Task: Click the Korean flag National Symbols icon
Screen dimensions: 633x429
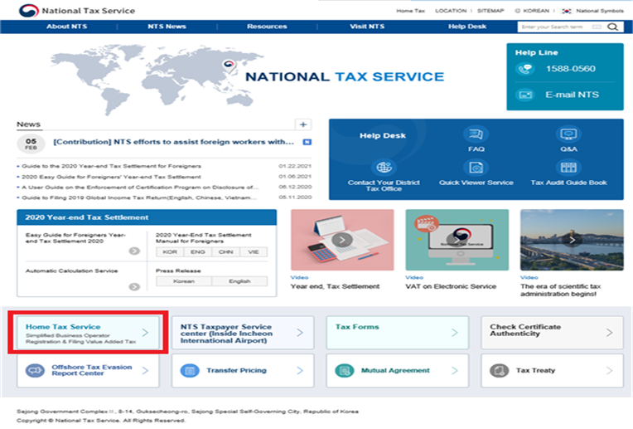Action: [567, 11]
